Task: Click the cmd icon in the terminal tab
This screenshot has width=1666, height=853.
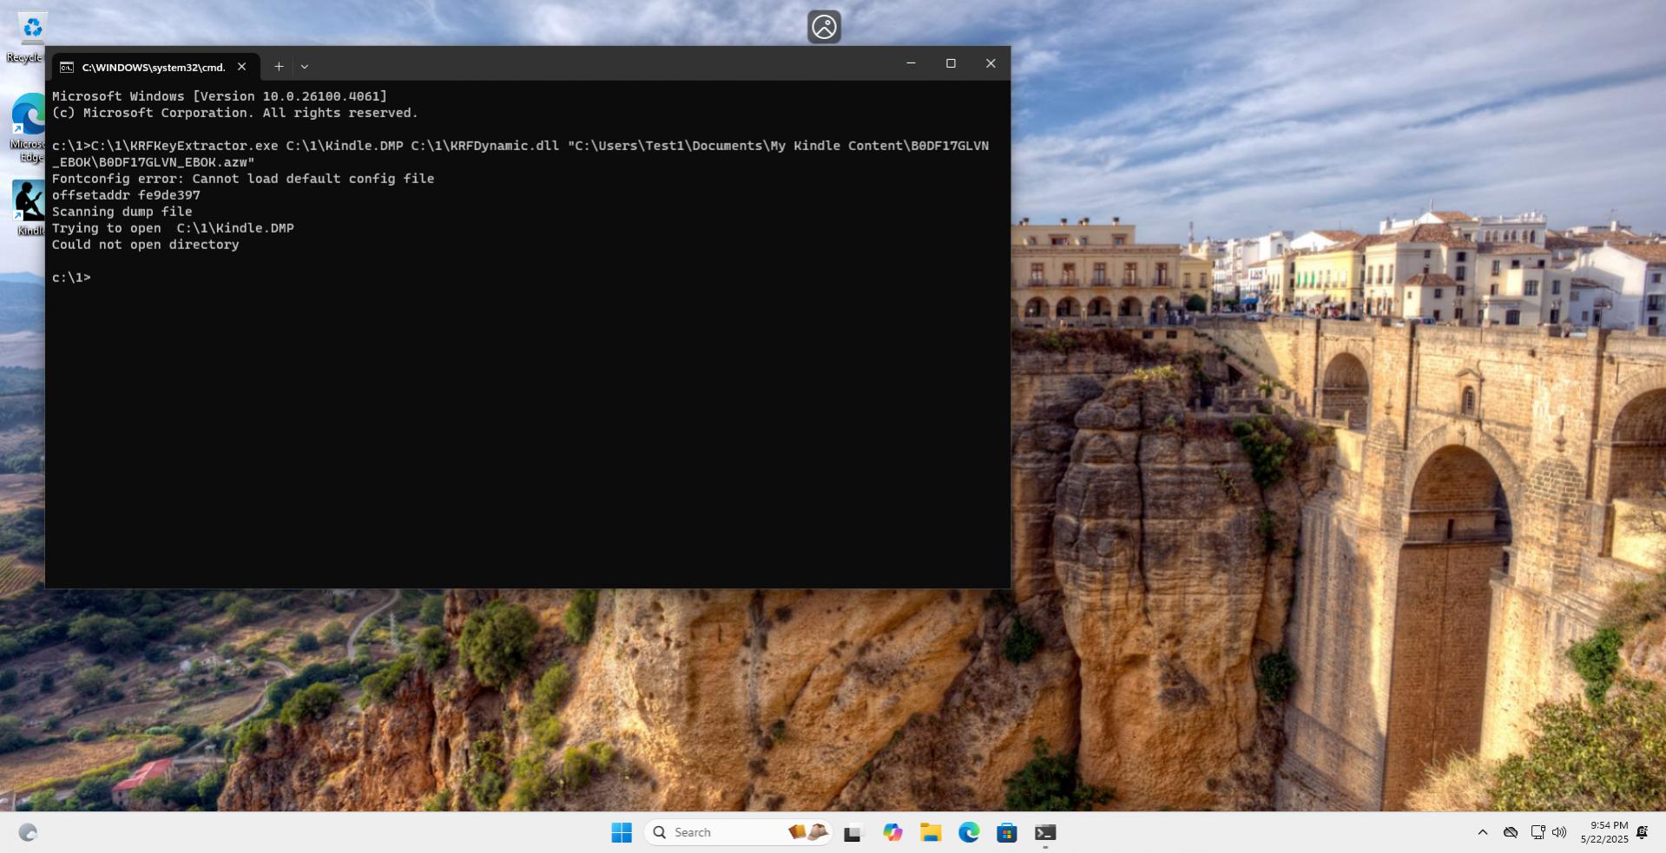Action: (x=67, y=67)
